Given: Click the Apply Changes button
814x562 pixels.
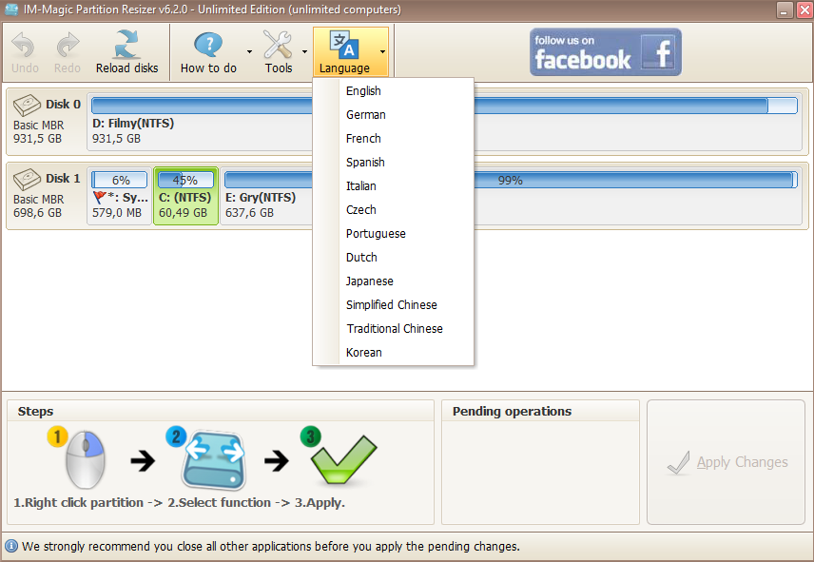Looking at the screenshot, I should tap(726, 462).
